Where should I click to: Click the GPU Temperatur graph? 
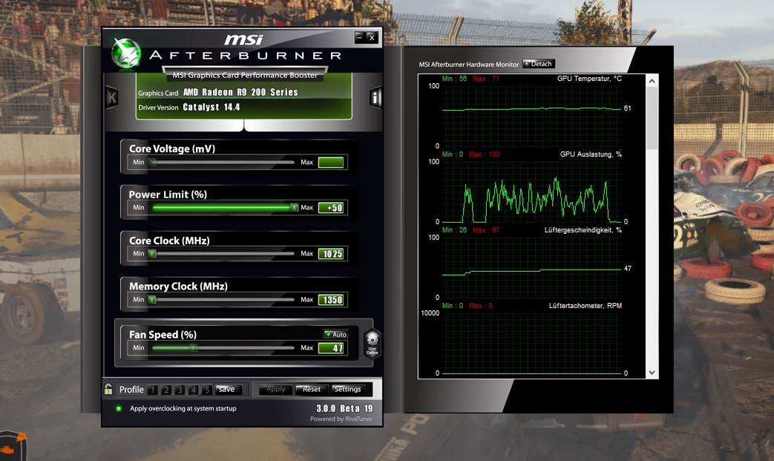click(x=531, y=116)
